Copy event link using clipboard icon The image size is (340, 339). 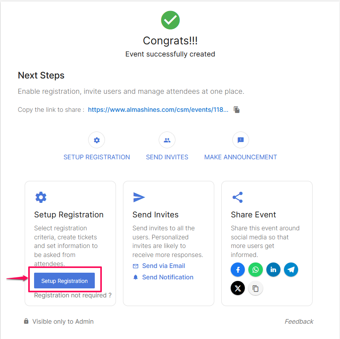point(237,110)
